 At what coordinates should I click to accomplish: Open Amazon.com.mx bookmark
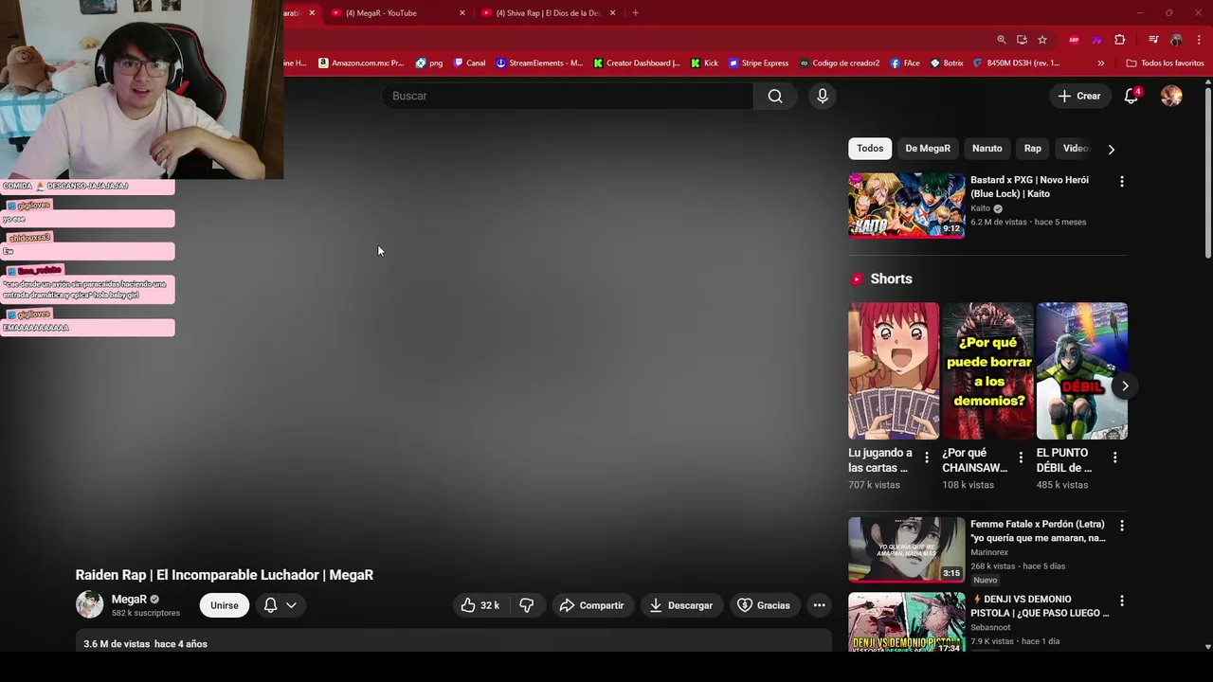(361, 63)
